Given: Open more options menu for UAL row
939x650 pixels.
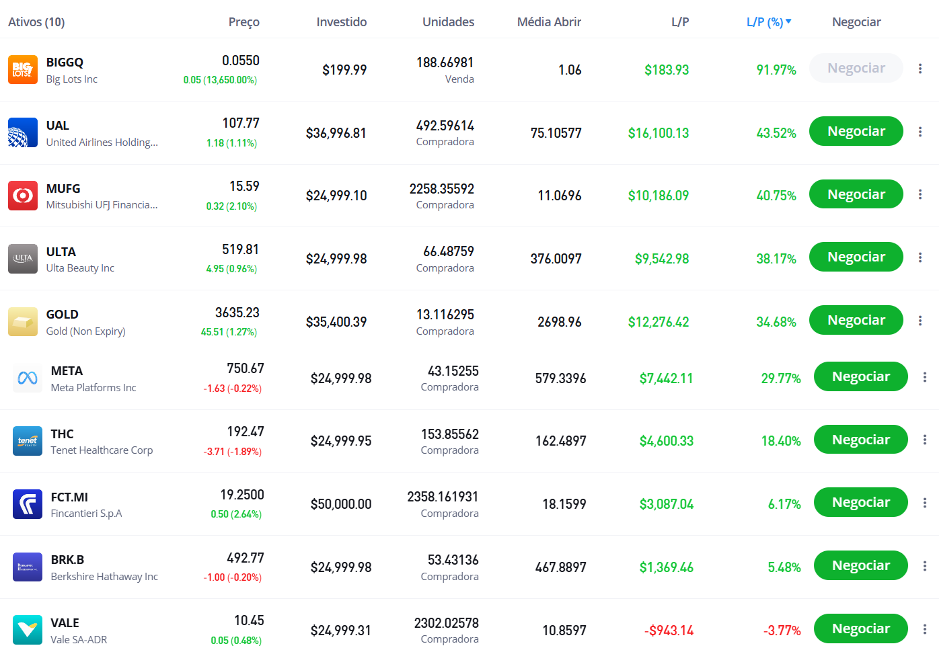Looking at the screenshot, I should pyautogui.click(x=920, y=132).
